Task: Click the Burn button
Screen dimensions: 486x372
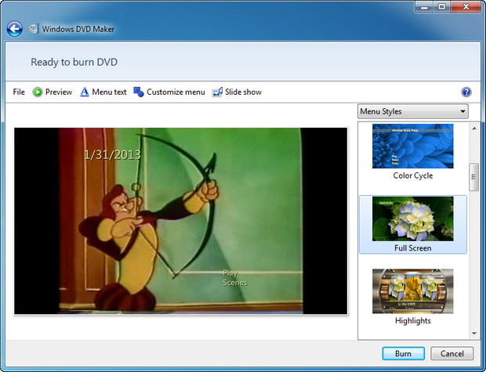Action: point(403,353)
